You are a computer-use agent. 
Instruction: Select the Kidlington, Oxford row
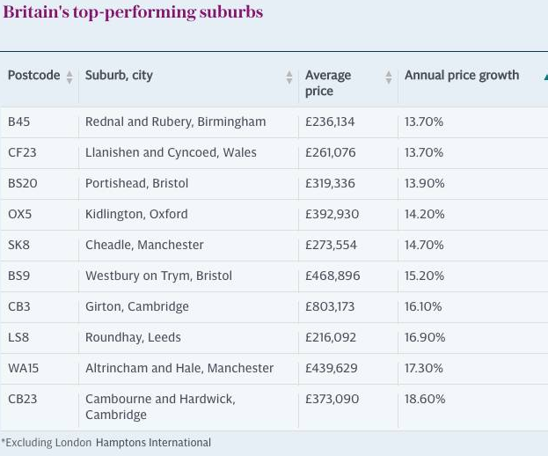pos(136,214)
